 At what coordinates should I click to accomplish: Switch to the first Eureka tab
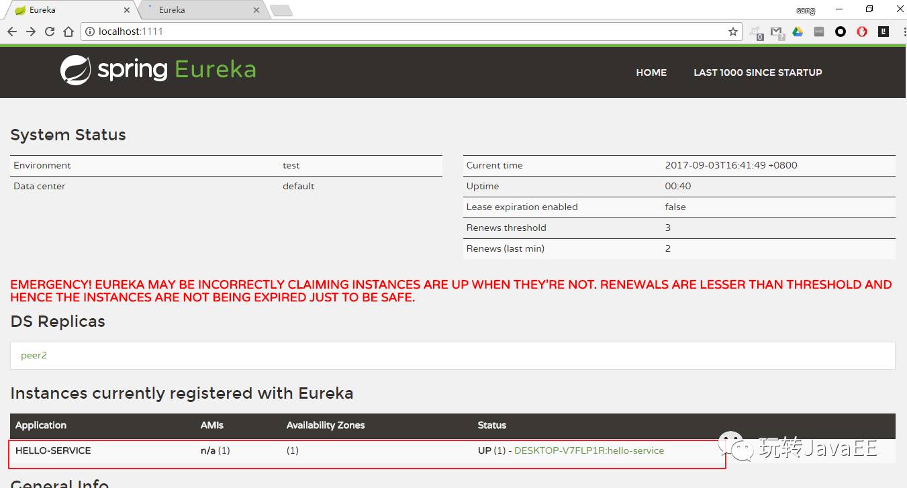(x=70, y=10)
